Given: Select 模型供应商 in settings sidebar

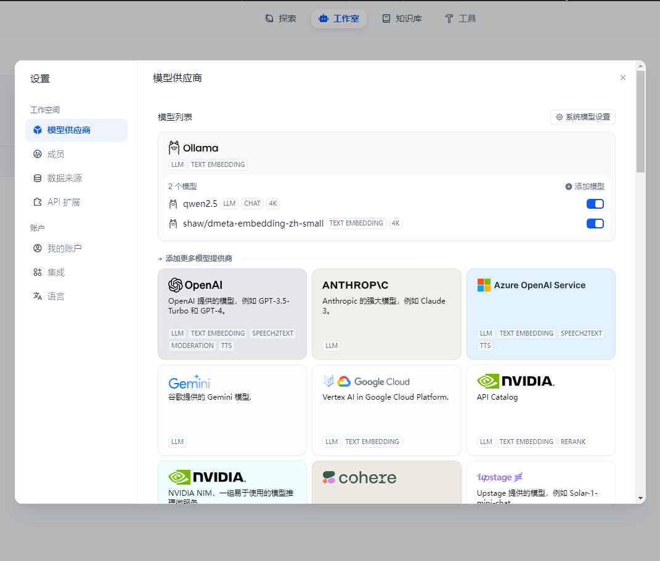Looking at the screenshot, I should 76,130.
